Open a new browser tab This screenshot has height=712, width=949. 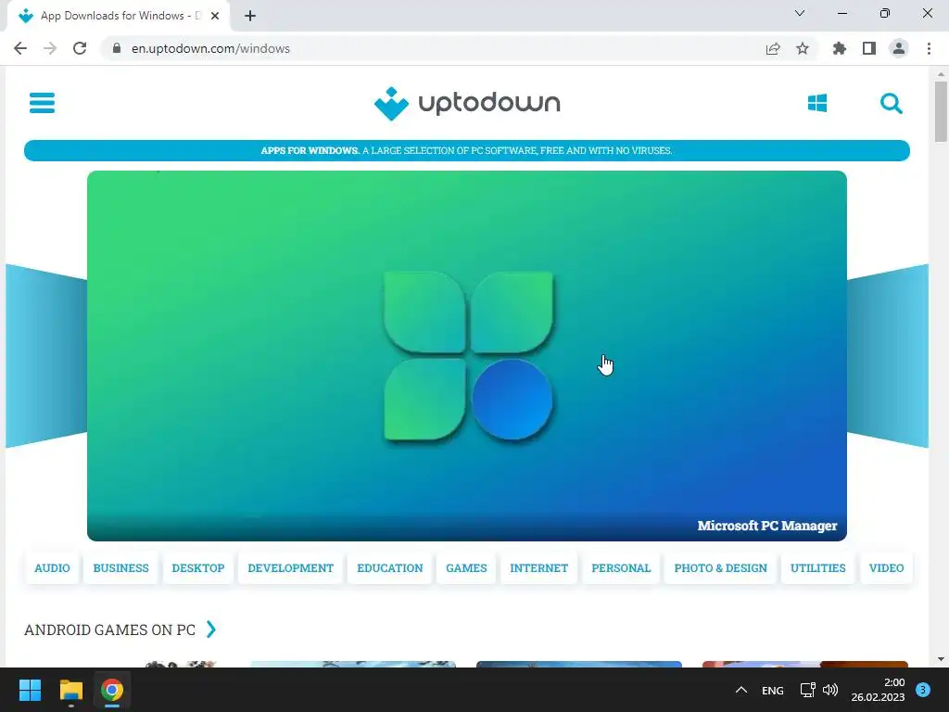pos(250,16)
